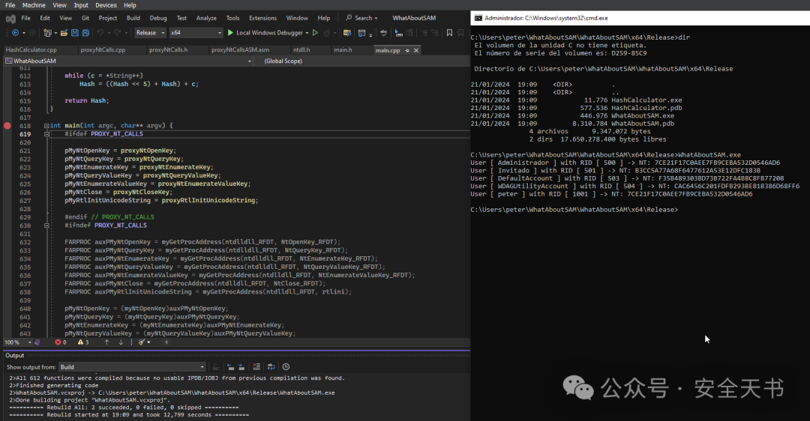This screenshot has width=810, height=421.
Task: Click the spell checker abc icon
Action: [383, 32]
